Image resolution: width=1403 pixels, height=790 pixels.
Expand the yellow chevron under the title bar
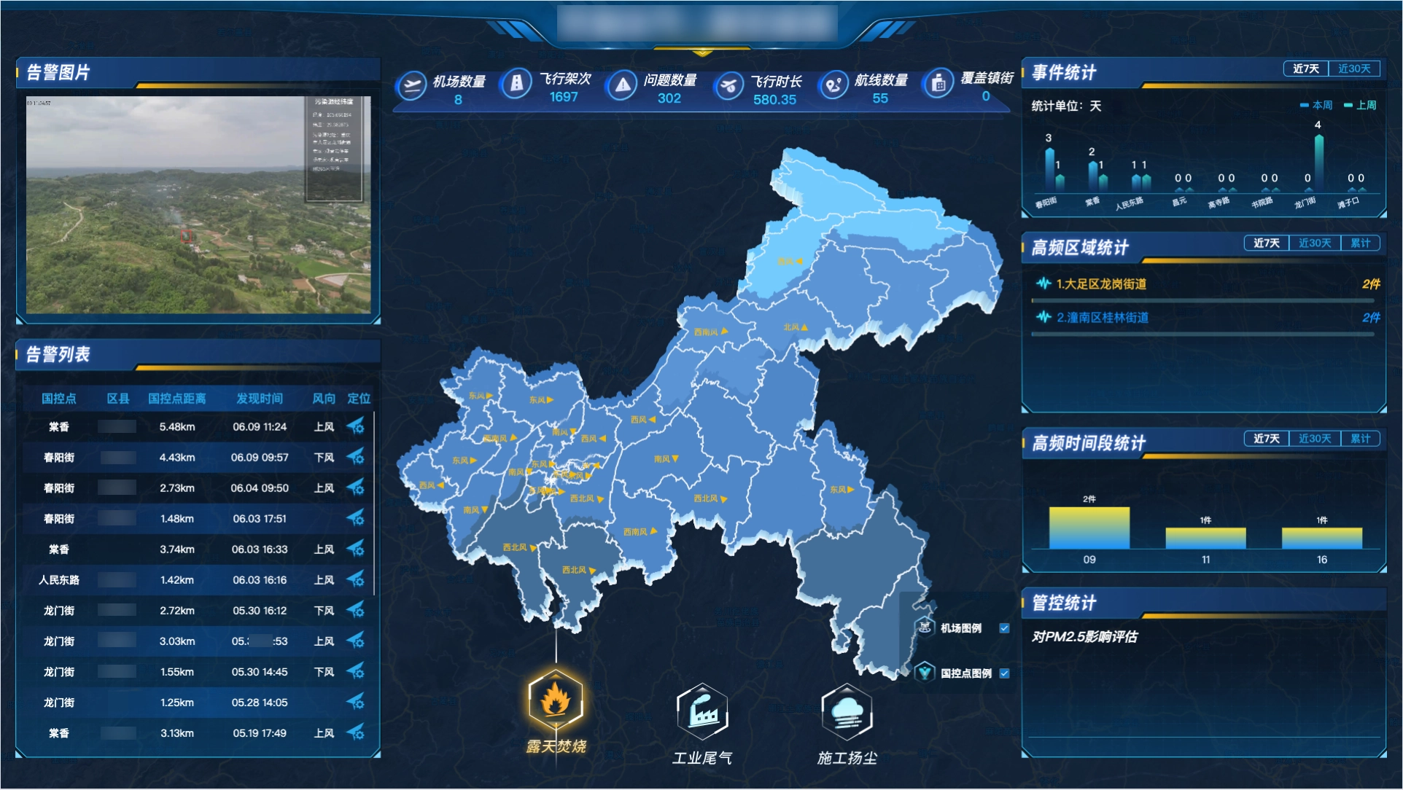click(x=701, y=52)
